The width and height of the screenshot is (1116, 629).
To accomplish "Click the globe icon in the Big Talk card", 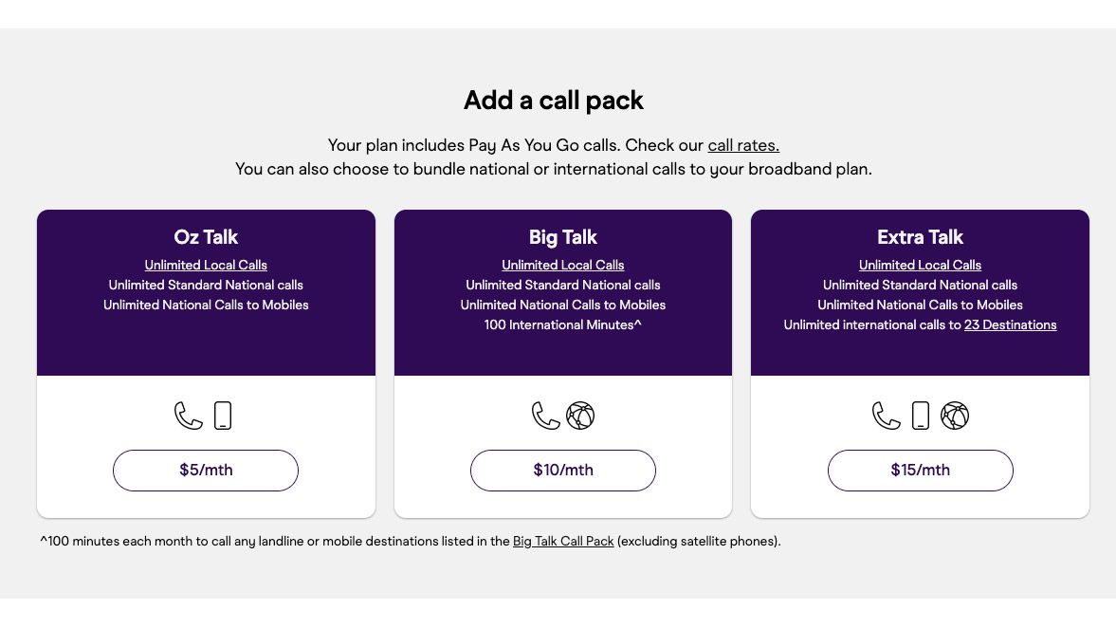I will click(x=580, y=415).
